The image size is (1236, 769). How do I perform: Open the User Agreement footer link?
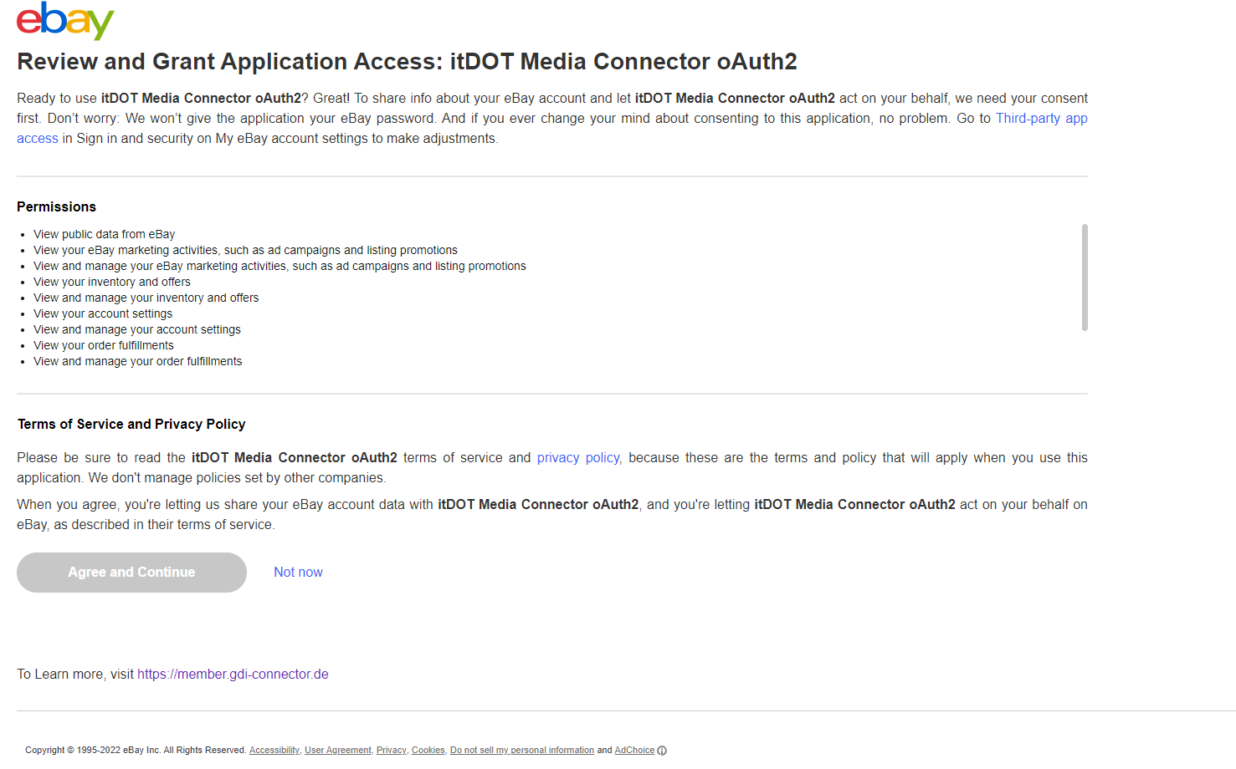pyautogui.click(x=337, y=751)
